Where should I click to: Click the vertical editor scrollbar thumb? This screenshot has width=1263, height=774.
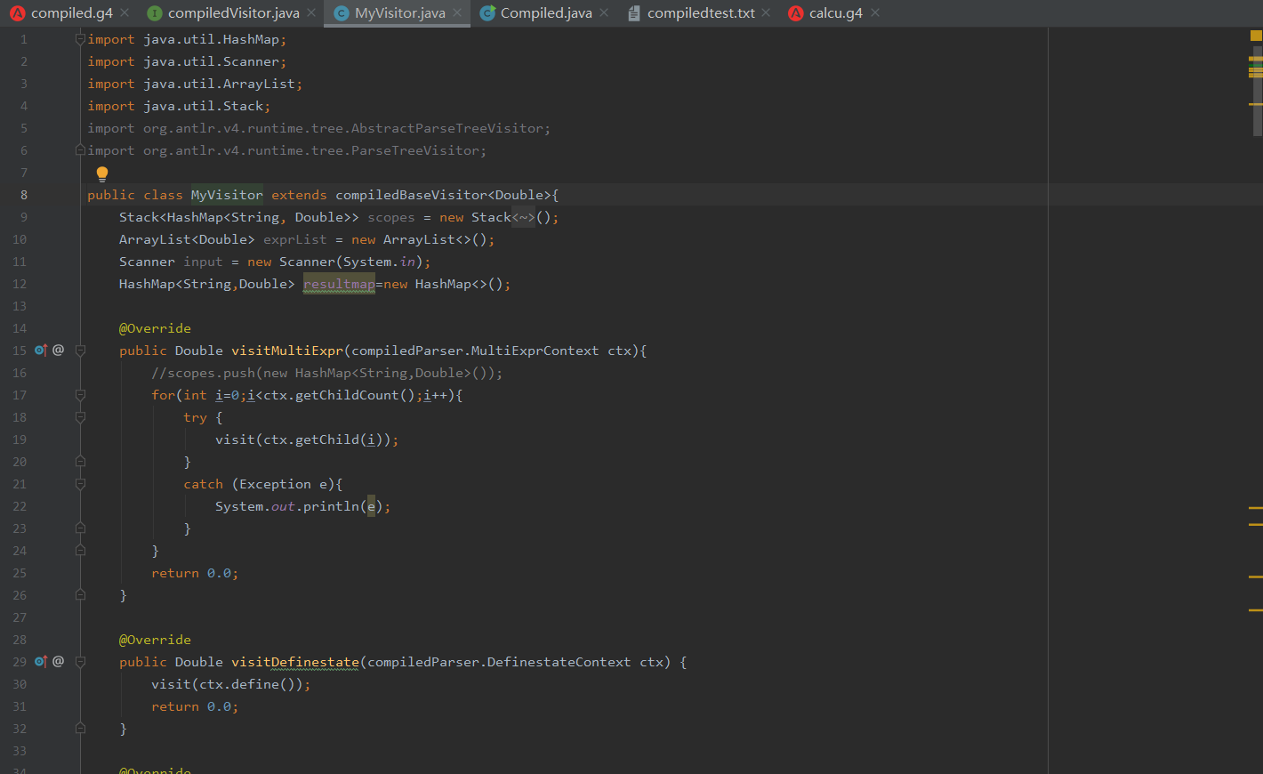pos(1258,91)
